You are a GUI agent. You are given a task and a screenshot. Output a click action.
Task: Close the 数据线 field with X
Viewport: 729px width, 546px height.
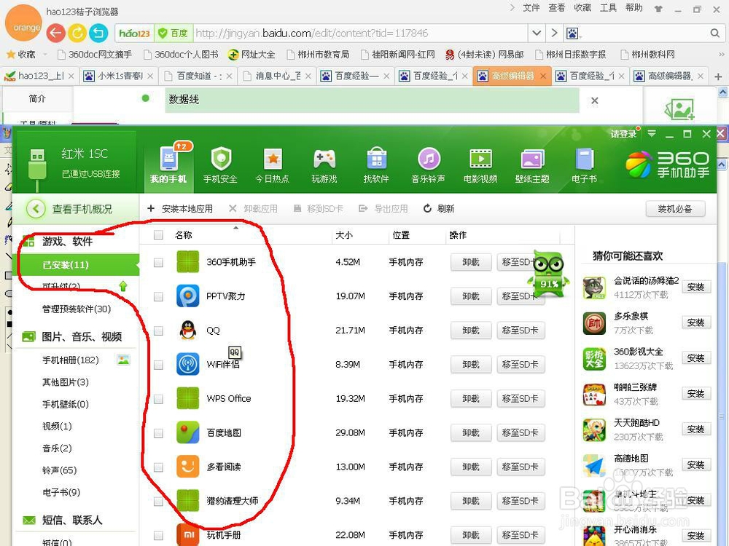595,100
